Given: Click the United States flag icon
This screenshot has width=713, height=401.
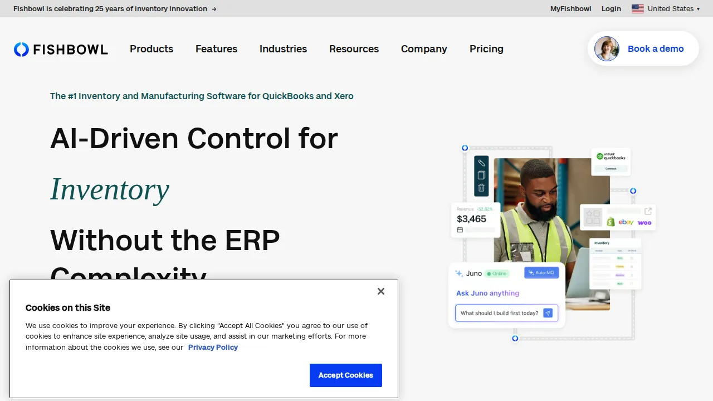Looking at the screenshot, I should click(x=638, y=9).
